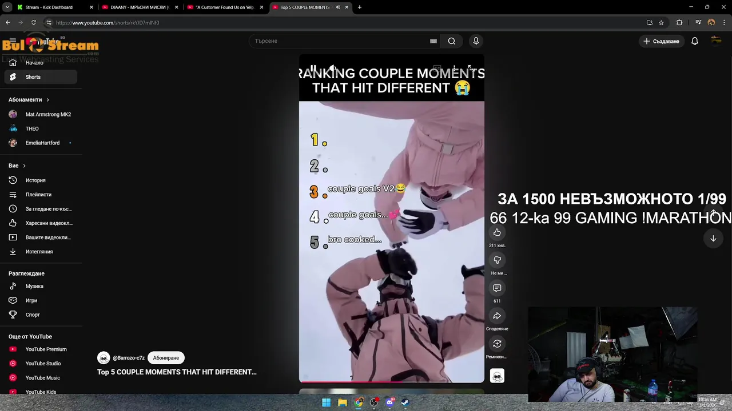Open За гледане по-късно list

(x=41, y=209)
